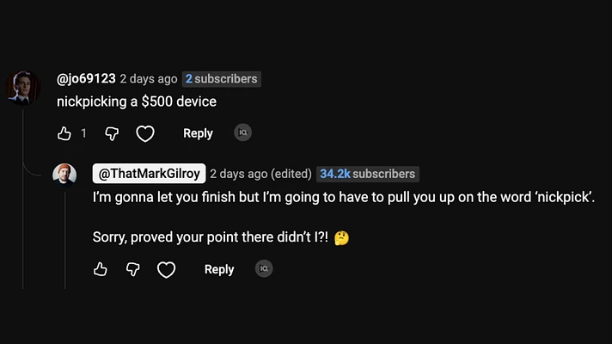Dislike the 'nickpicking a $500 device' comment
Viewport: 612px width, 344px height.
[111, 133]
